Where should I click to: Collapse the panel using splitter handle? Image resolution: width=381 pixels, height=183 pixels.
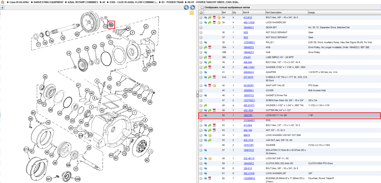click(x=197, y=94)
